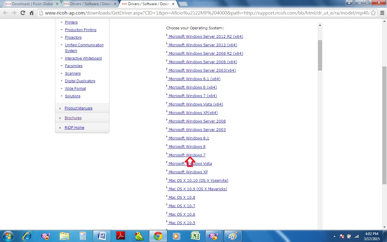Switch to Microsoft Word on taskbar
The image size is (387, 242).
(x=102, y=236)
